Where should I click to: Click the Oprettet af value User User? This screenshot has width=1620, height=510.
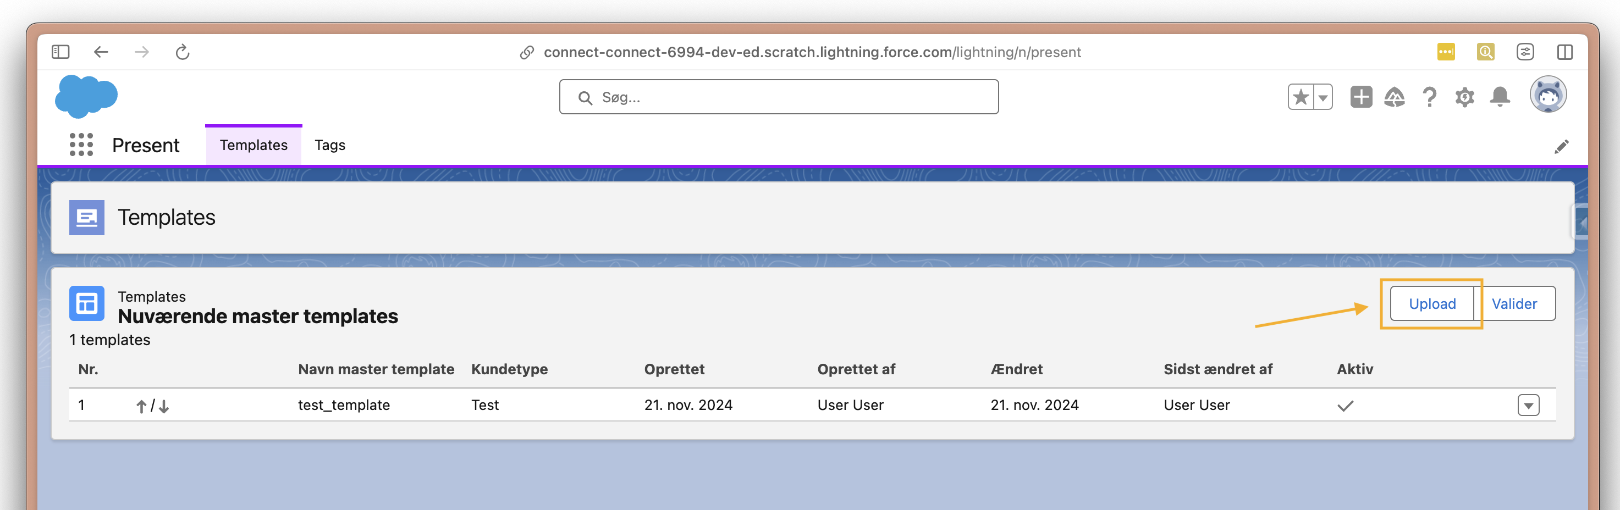(850, 405)
